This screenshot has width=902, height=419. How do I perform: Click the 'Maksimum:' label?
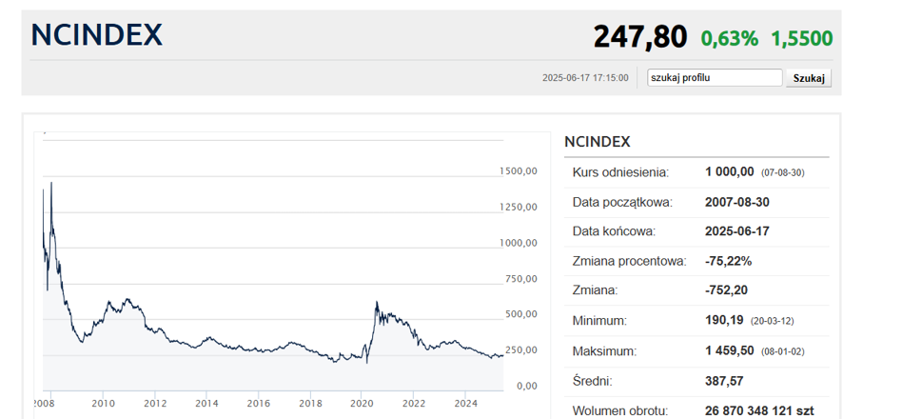point(604,351)
